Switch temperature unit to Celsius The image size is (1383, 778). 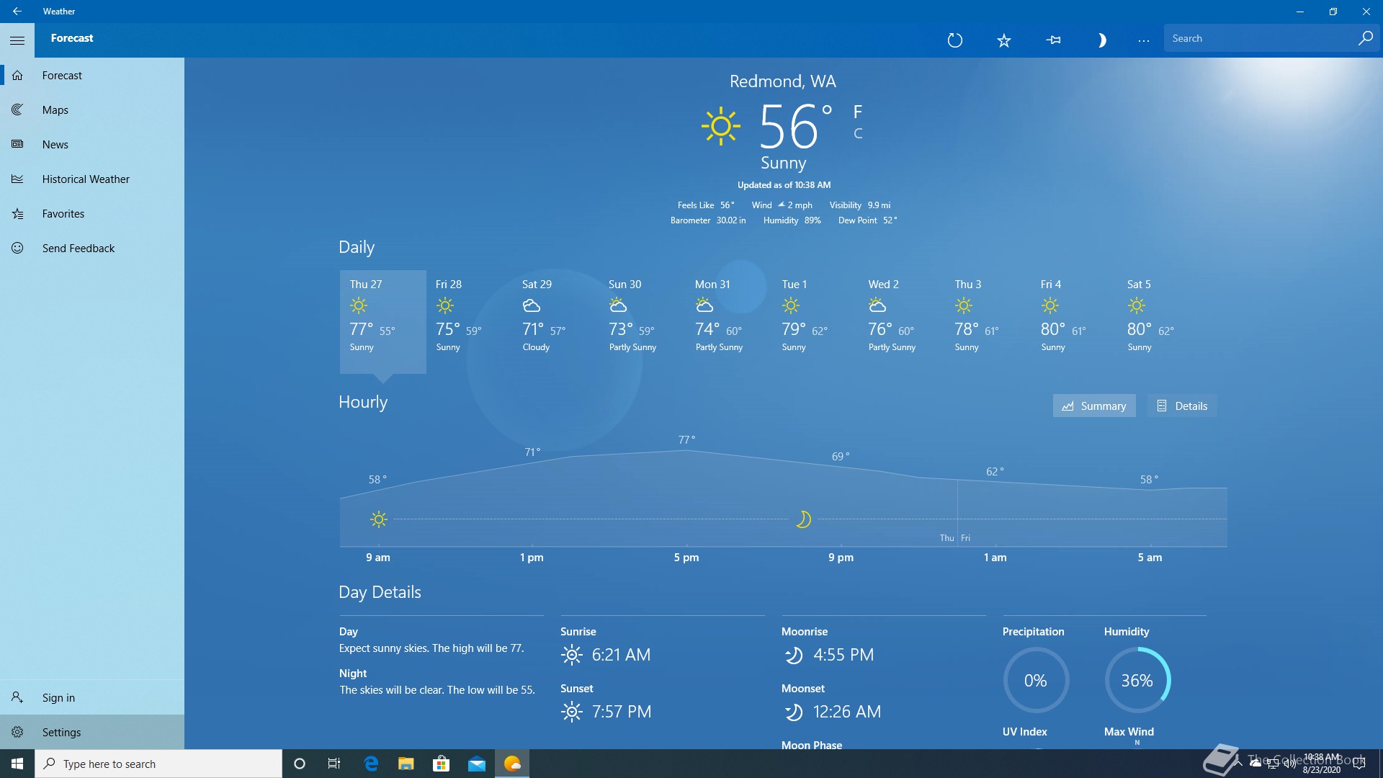[x=858, y=134]
